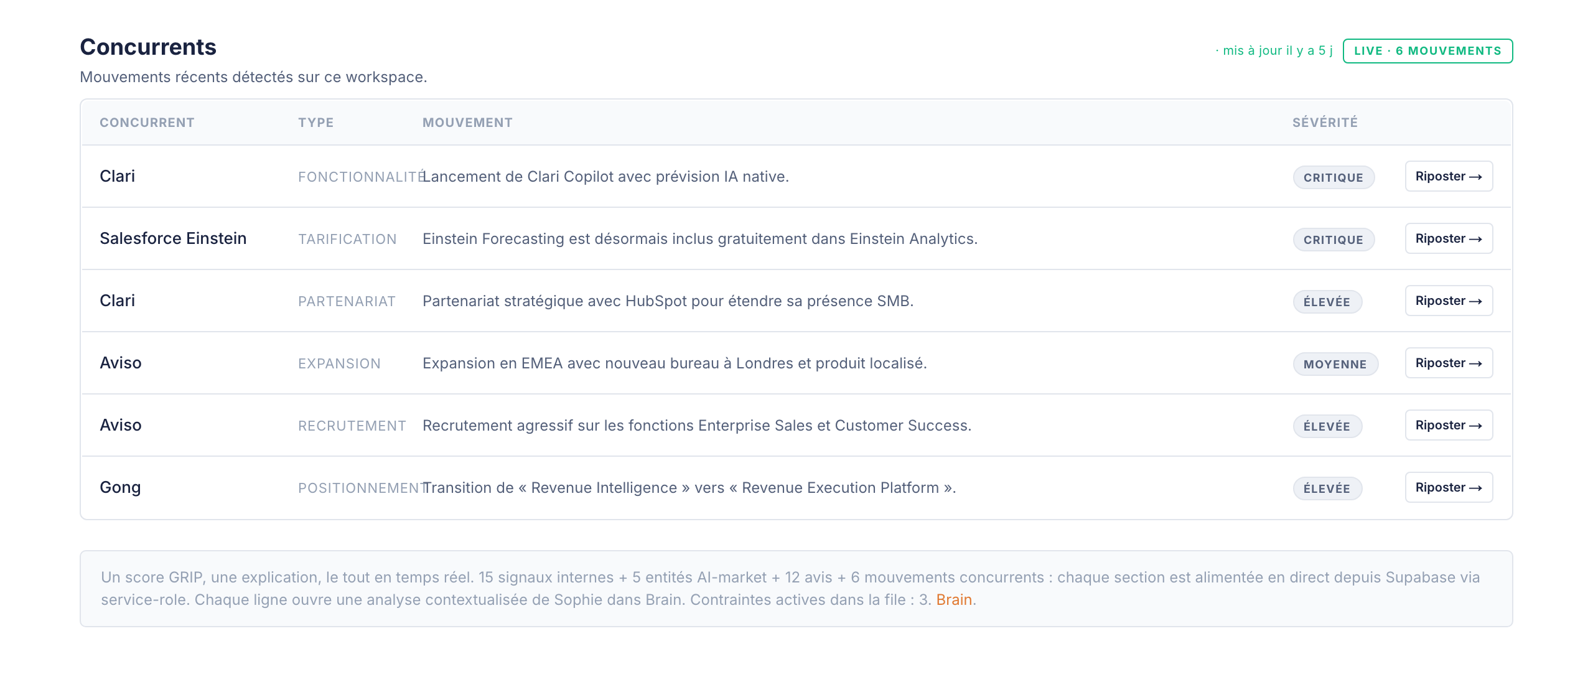Select the Gong competitor name

click(x=120, y=487)
